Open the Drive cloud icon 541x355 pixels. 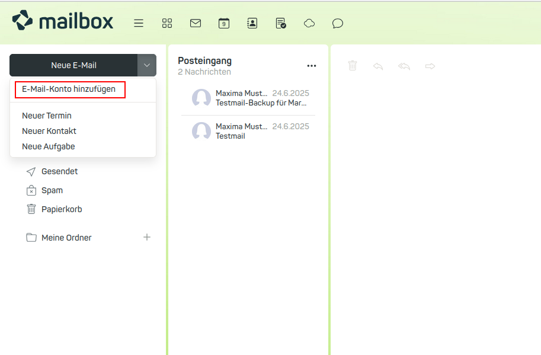[x=309, y=23]
